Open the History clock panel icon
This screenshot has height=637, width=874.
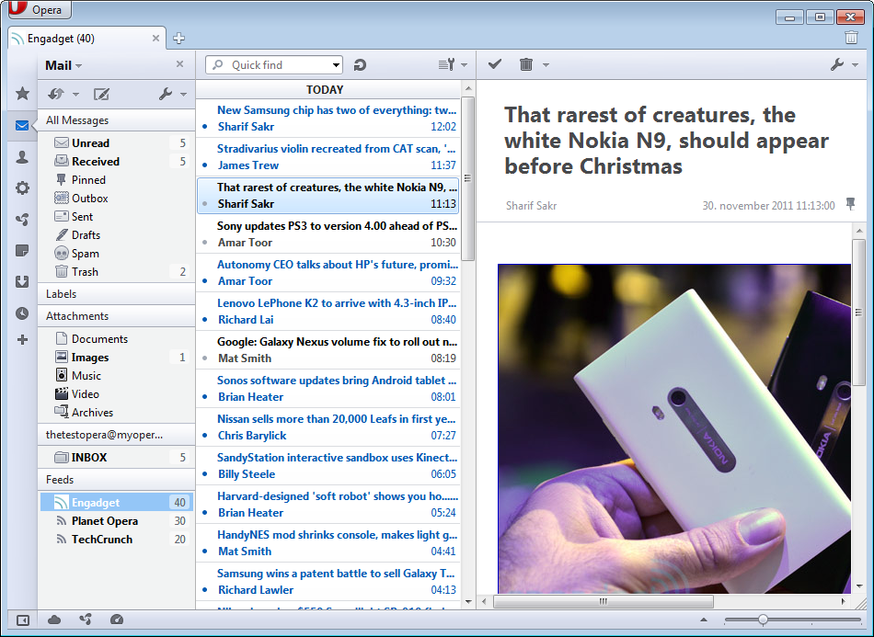[x=22, y=313]
